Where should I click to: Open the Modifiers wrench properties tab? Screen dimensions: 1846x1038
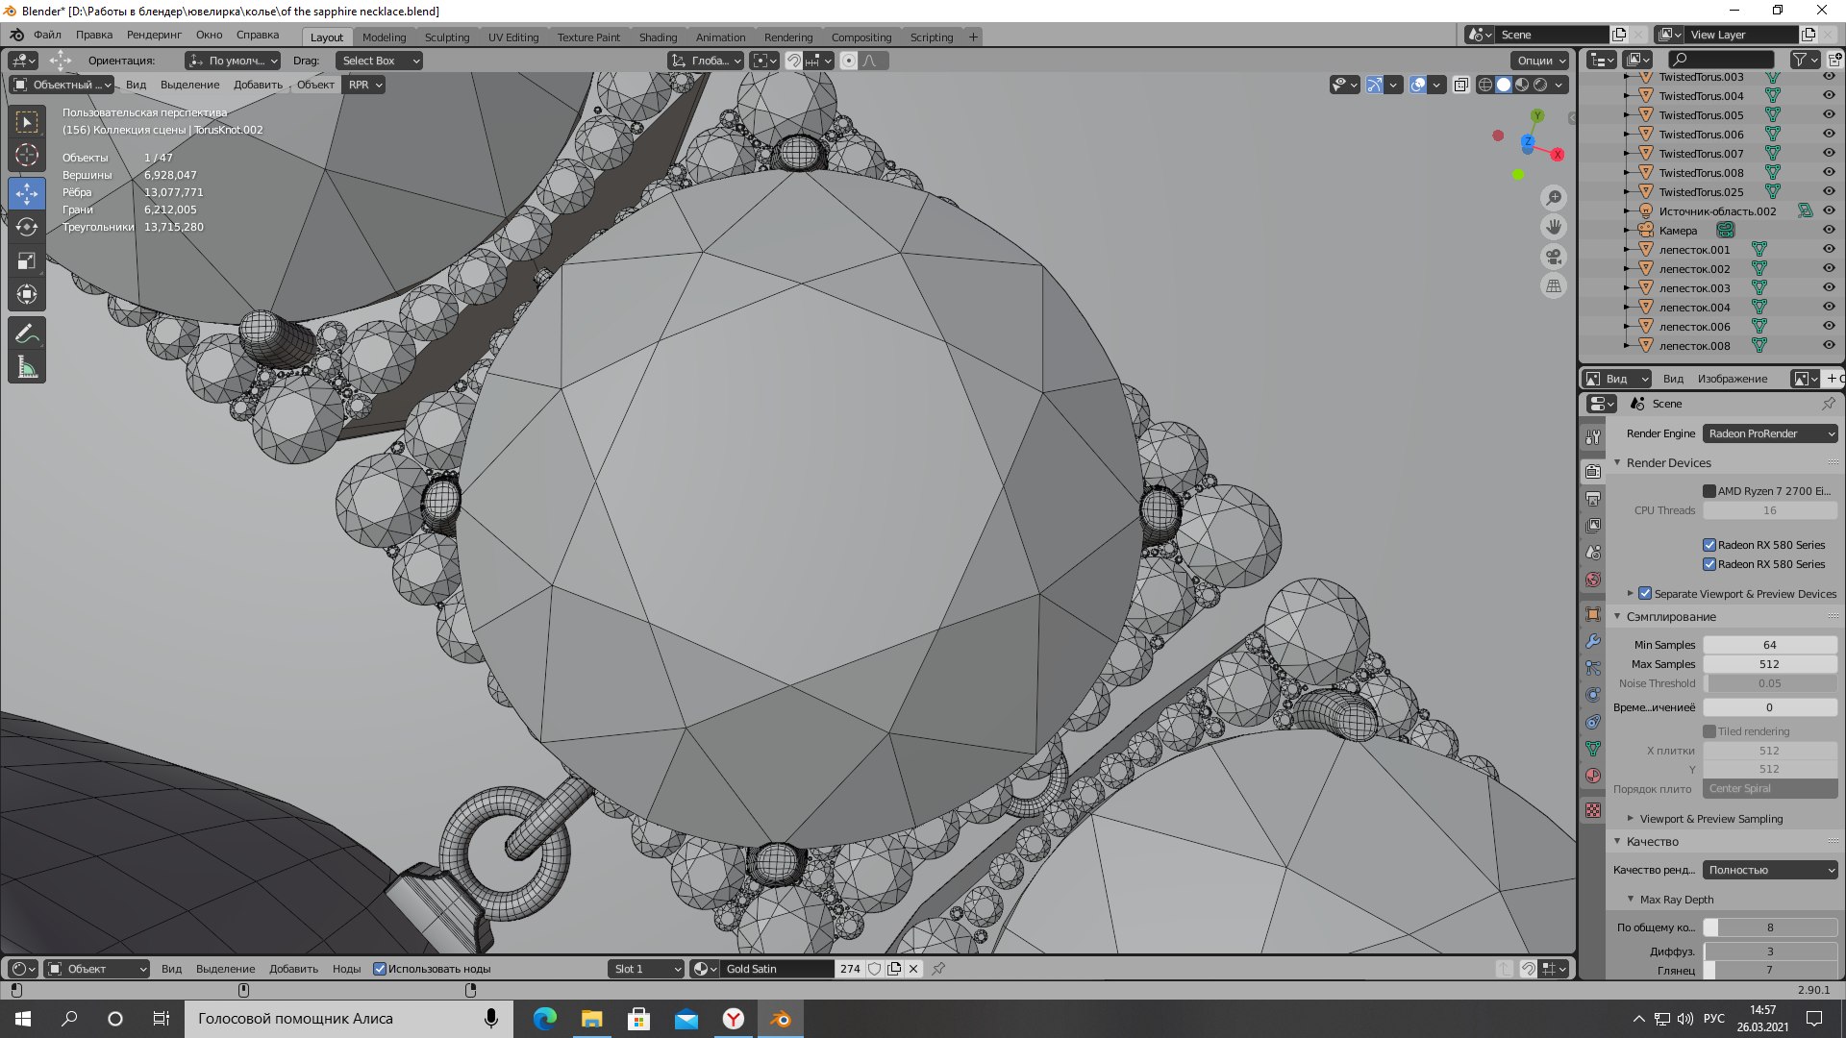[x=1593, y=641]
